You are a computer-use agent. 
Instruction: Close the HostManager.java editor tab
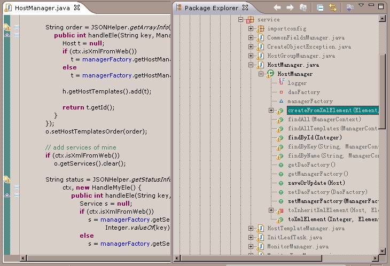(x=77, y=7)
